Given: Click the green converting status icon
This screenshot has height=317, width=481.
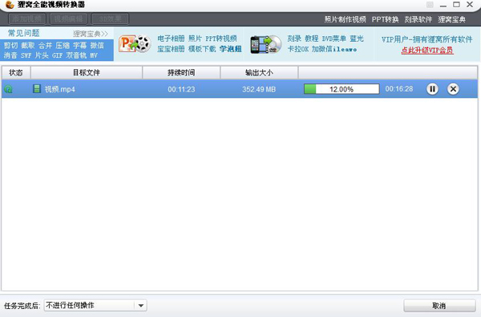Looking at the screenshot, I should coord(8,89).
